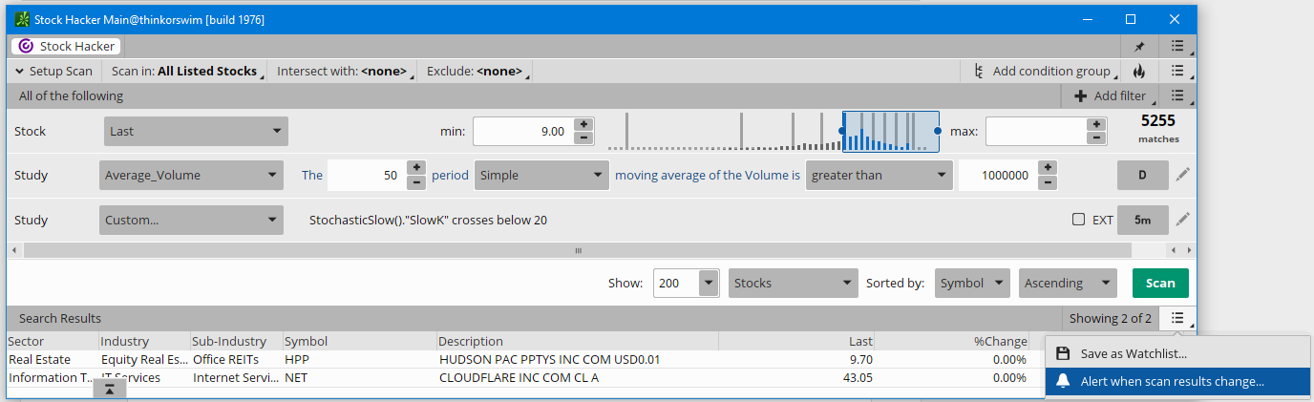Click the D aggregation period button
This screenshot has width=1314, height=402.
pos(1142,175)
